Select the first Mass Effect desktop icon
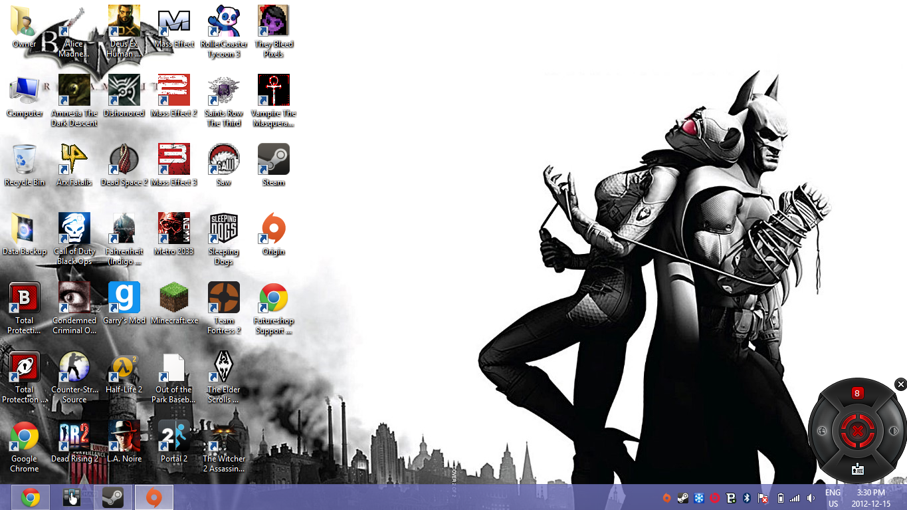 point(174,27)
